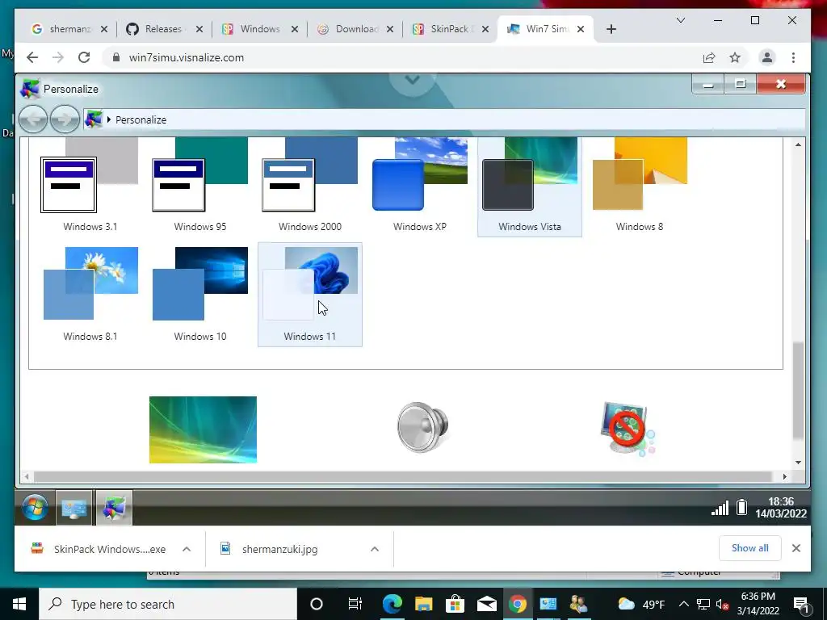Open a new Chrome tab
Image resolution: width=827 pixels, height=620 pixels.
pos(611,29)
